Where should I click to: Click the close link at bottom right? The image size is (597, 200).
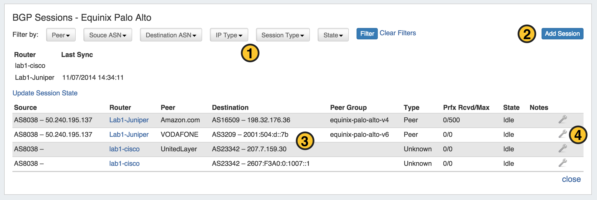(571, 179)
